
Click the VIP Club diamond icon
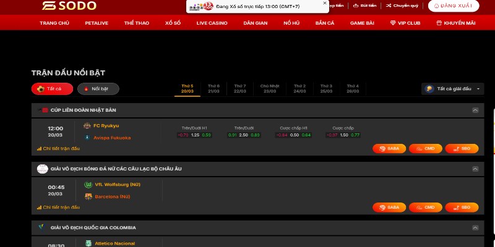tap(393, 23)
